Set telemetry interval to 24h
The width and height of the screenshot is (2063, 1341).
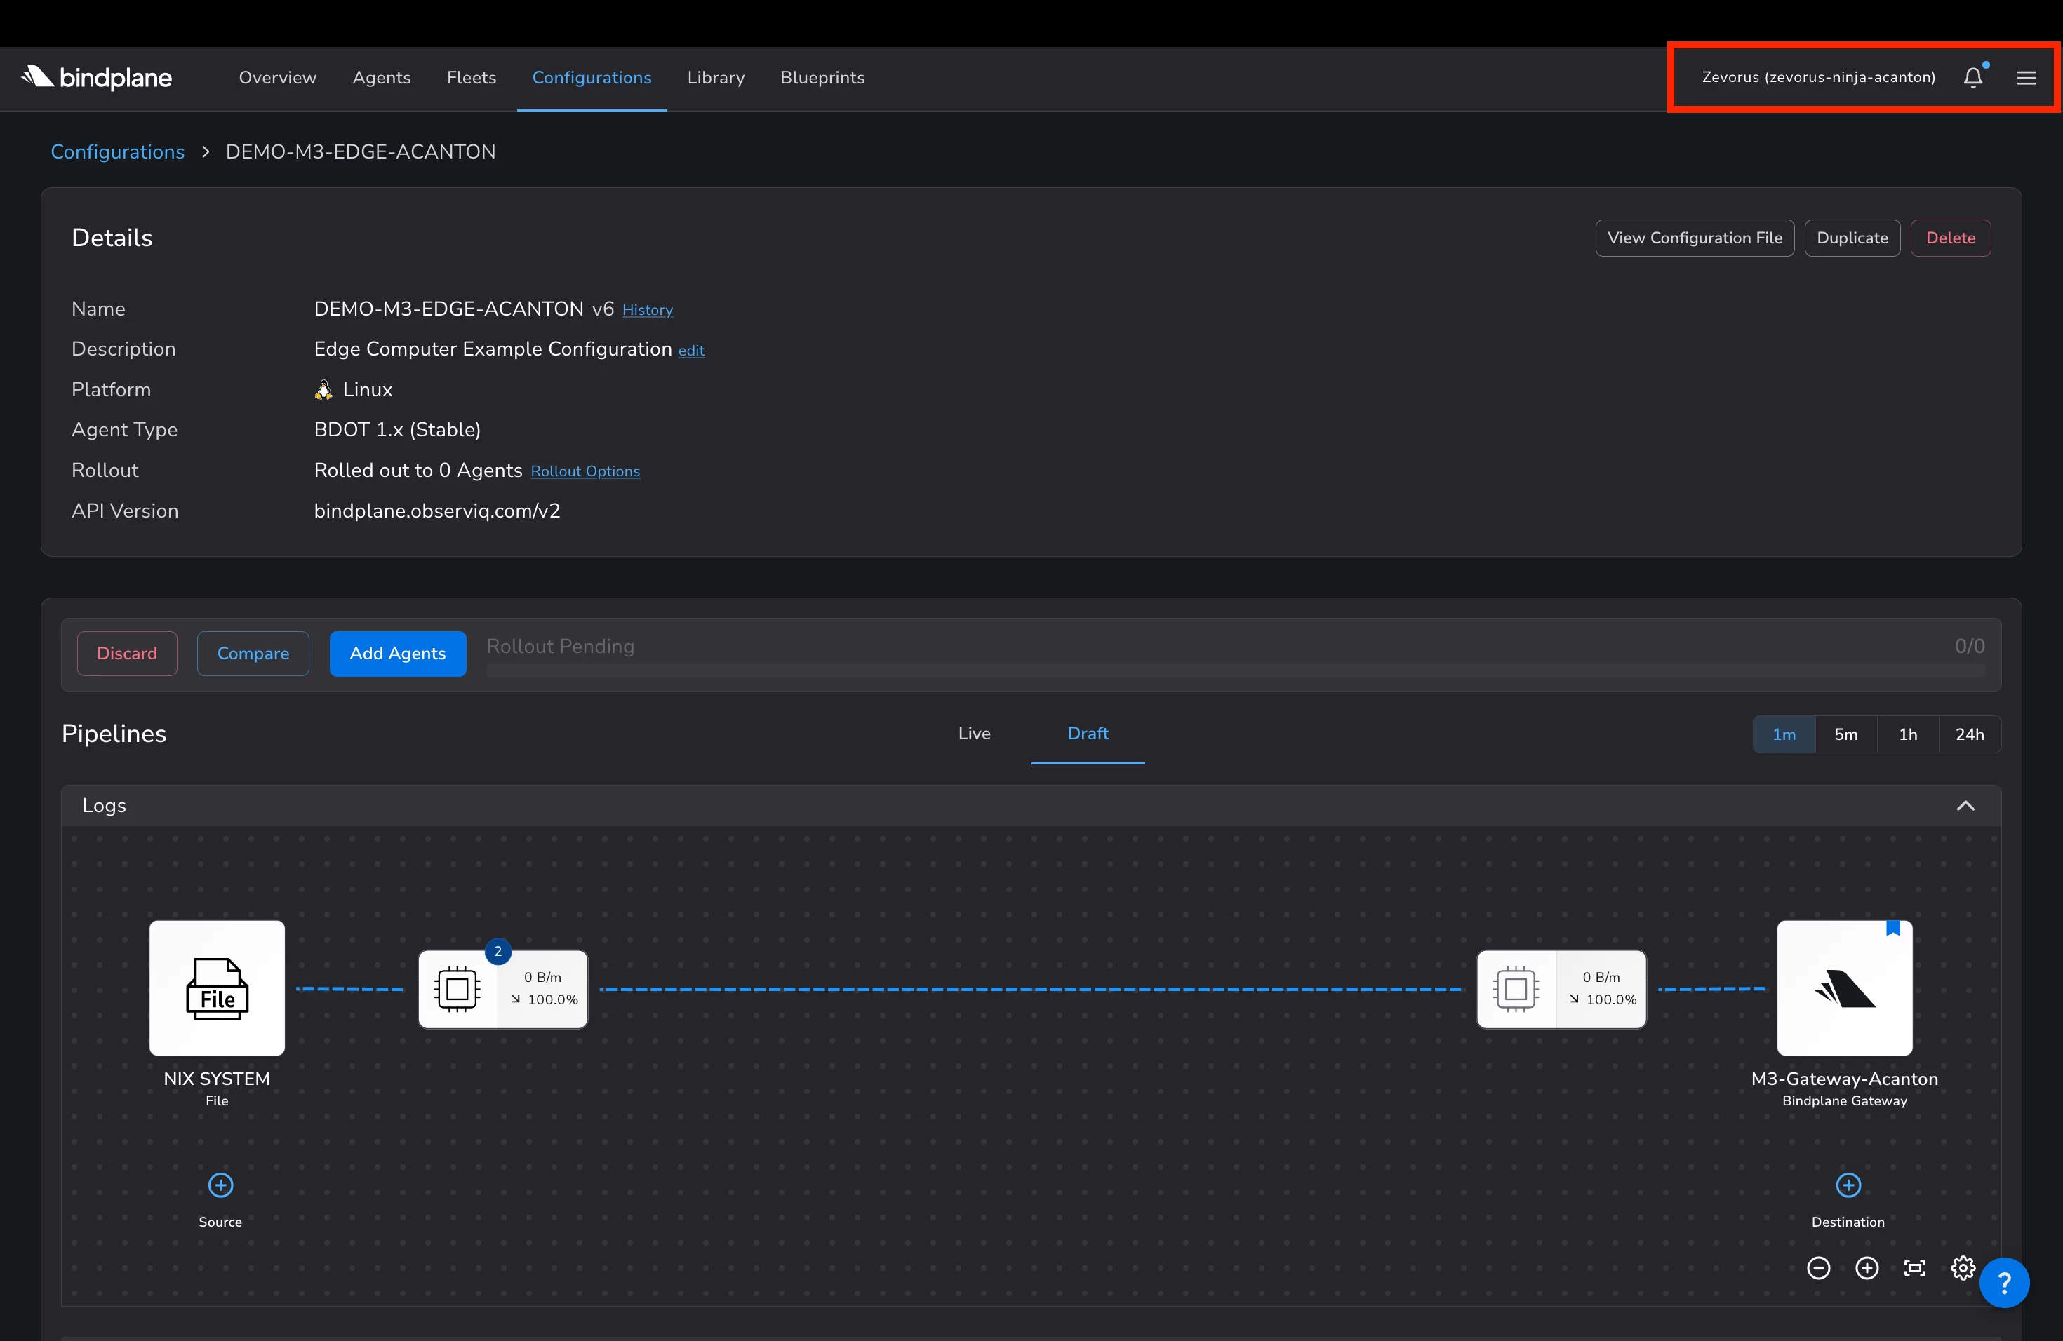click(x=1970, y=734)
